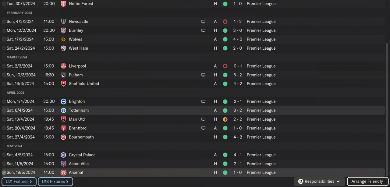Click the TV broadcast icon on Newcastle row
The height and width of the screenshot is (187, 390).
[x=203, y=22]
